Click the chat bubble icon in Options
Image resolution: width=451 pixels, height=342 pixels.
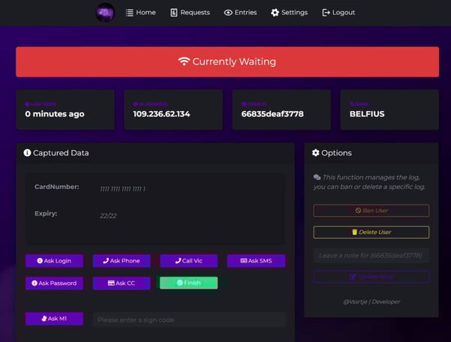(317, 177)
